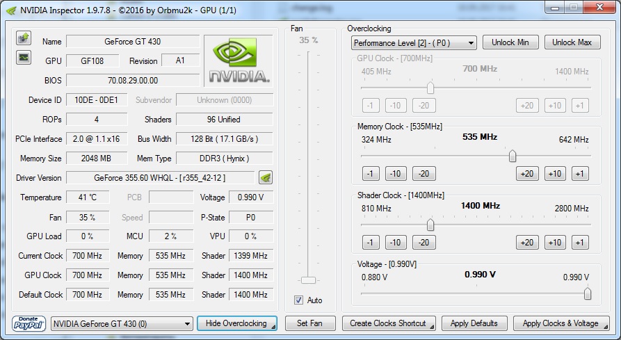Viewport: 621px width, 340px height.
Task: Click the P-State P0 value
Action: 251,218
